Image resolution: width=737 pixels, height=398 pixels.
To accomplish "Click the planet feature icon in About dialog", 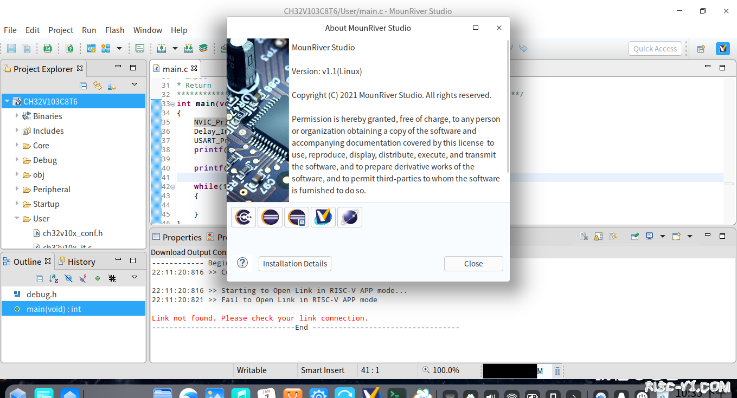I will tap(350, 217).
